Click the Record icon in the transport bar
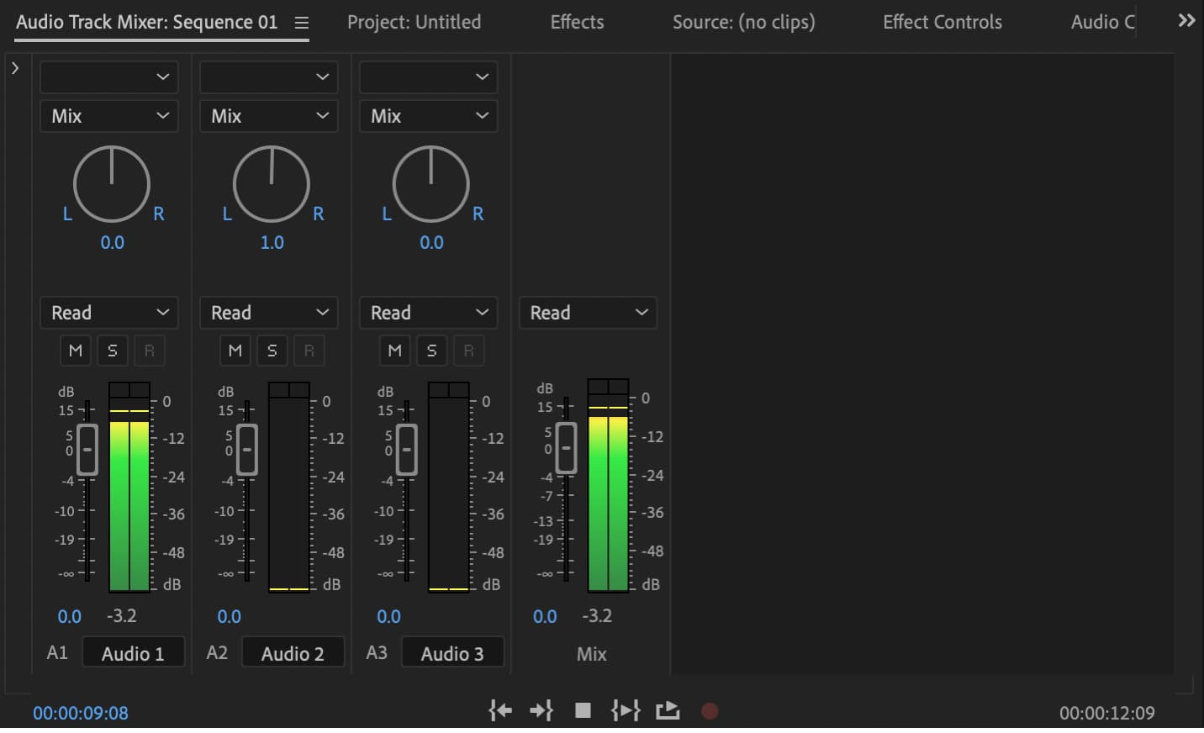Image resolution: width=1204 pixels, height=733 pixels. [709, 710]
